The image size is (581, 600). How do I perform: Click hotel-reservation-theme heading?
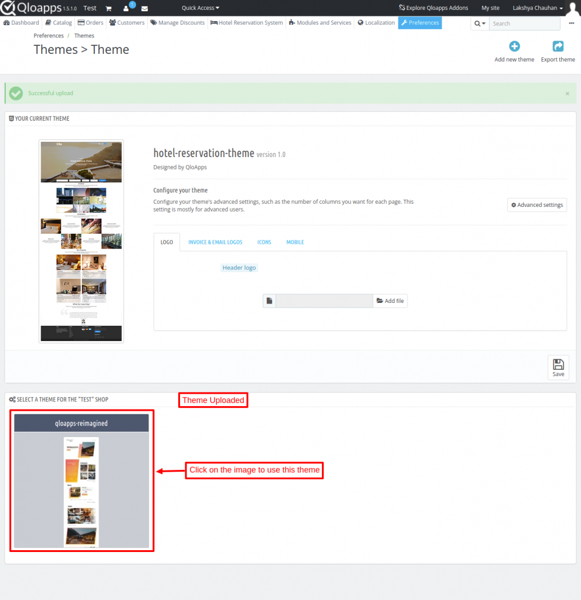point(204,153)
